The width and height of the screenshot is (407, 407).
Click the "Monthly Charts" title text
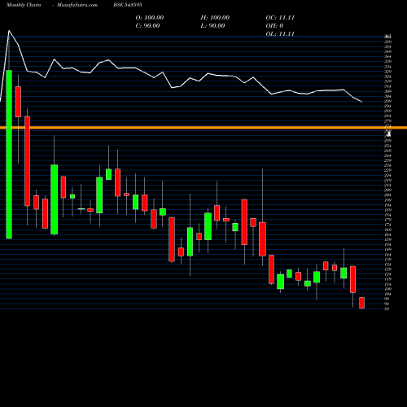coord(24,5)
